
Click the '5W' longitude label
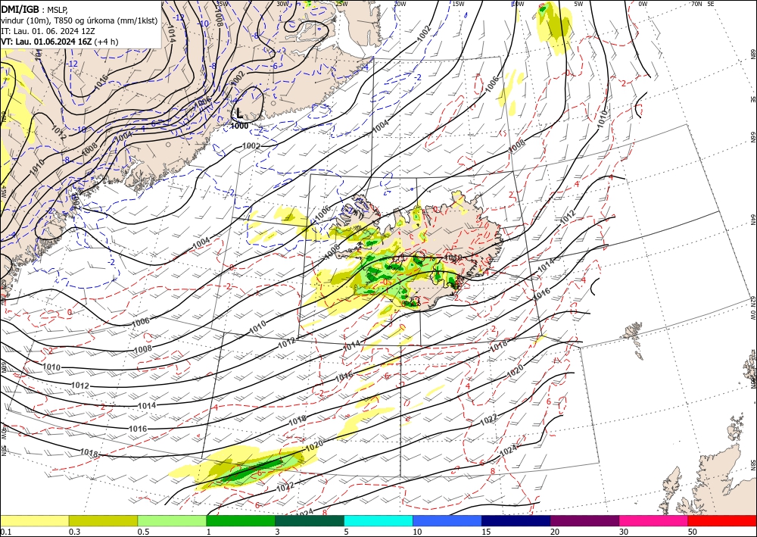[x=579, y=4]
